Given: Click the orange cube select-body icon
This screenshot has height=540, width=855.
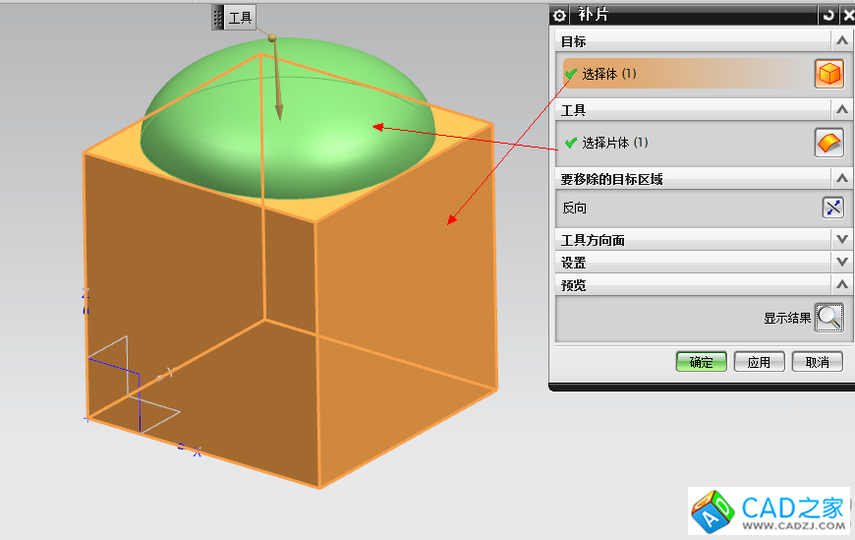Looking at the screenshot, I should 829,74.
